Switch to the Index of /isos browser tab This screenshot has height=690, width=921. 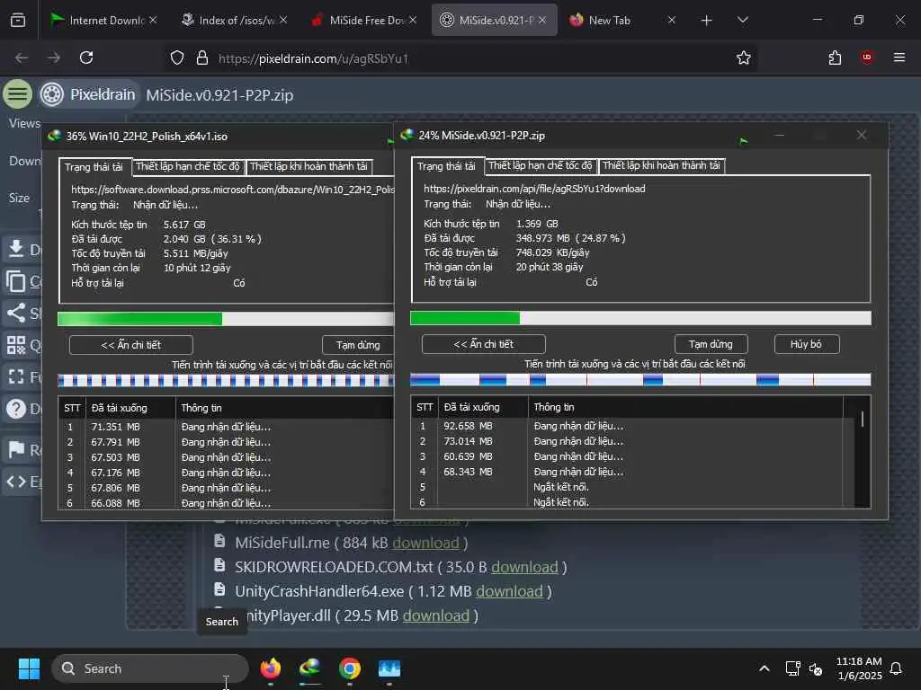[233, 20]
